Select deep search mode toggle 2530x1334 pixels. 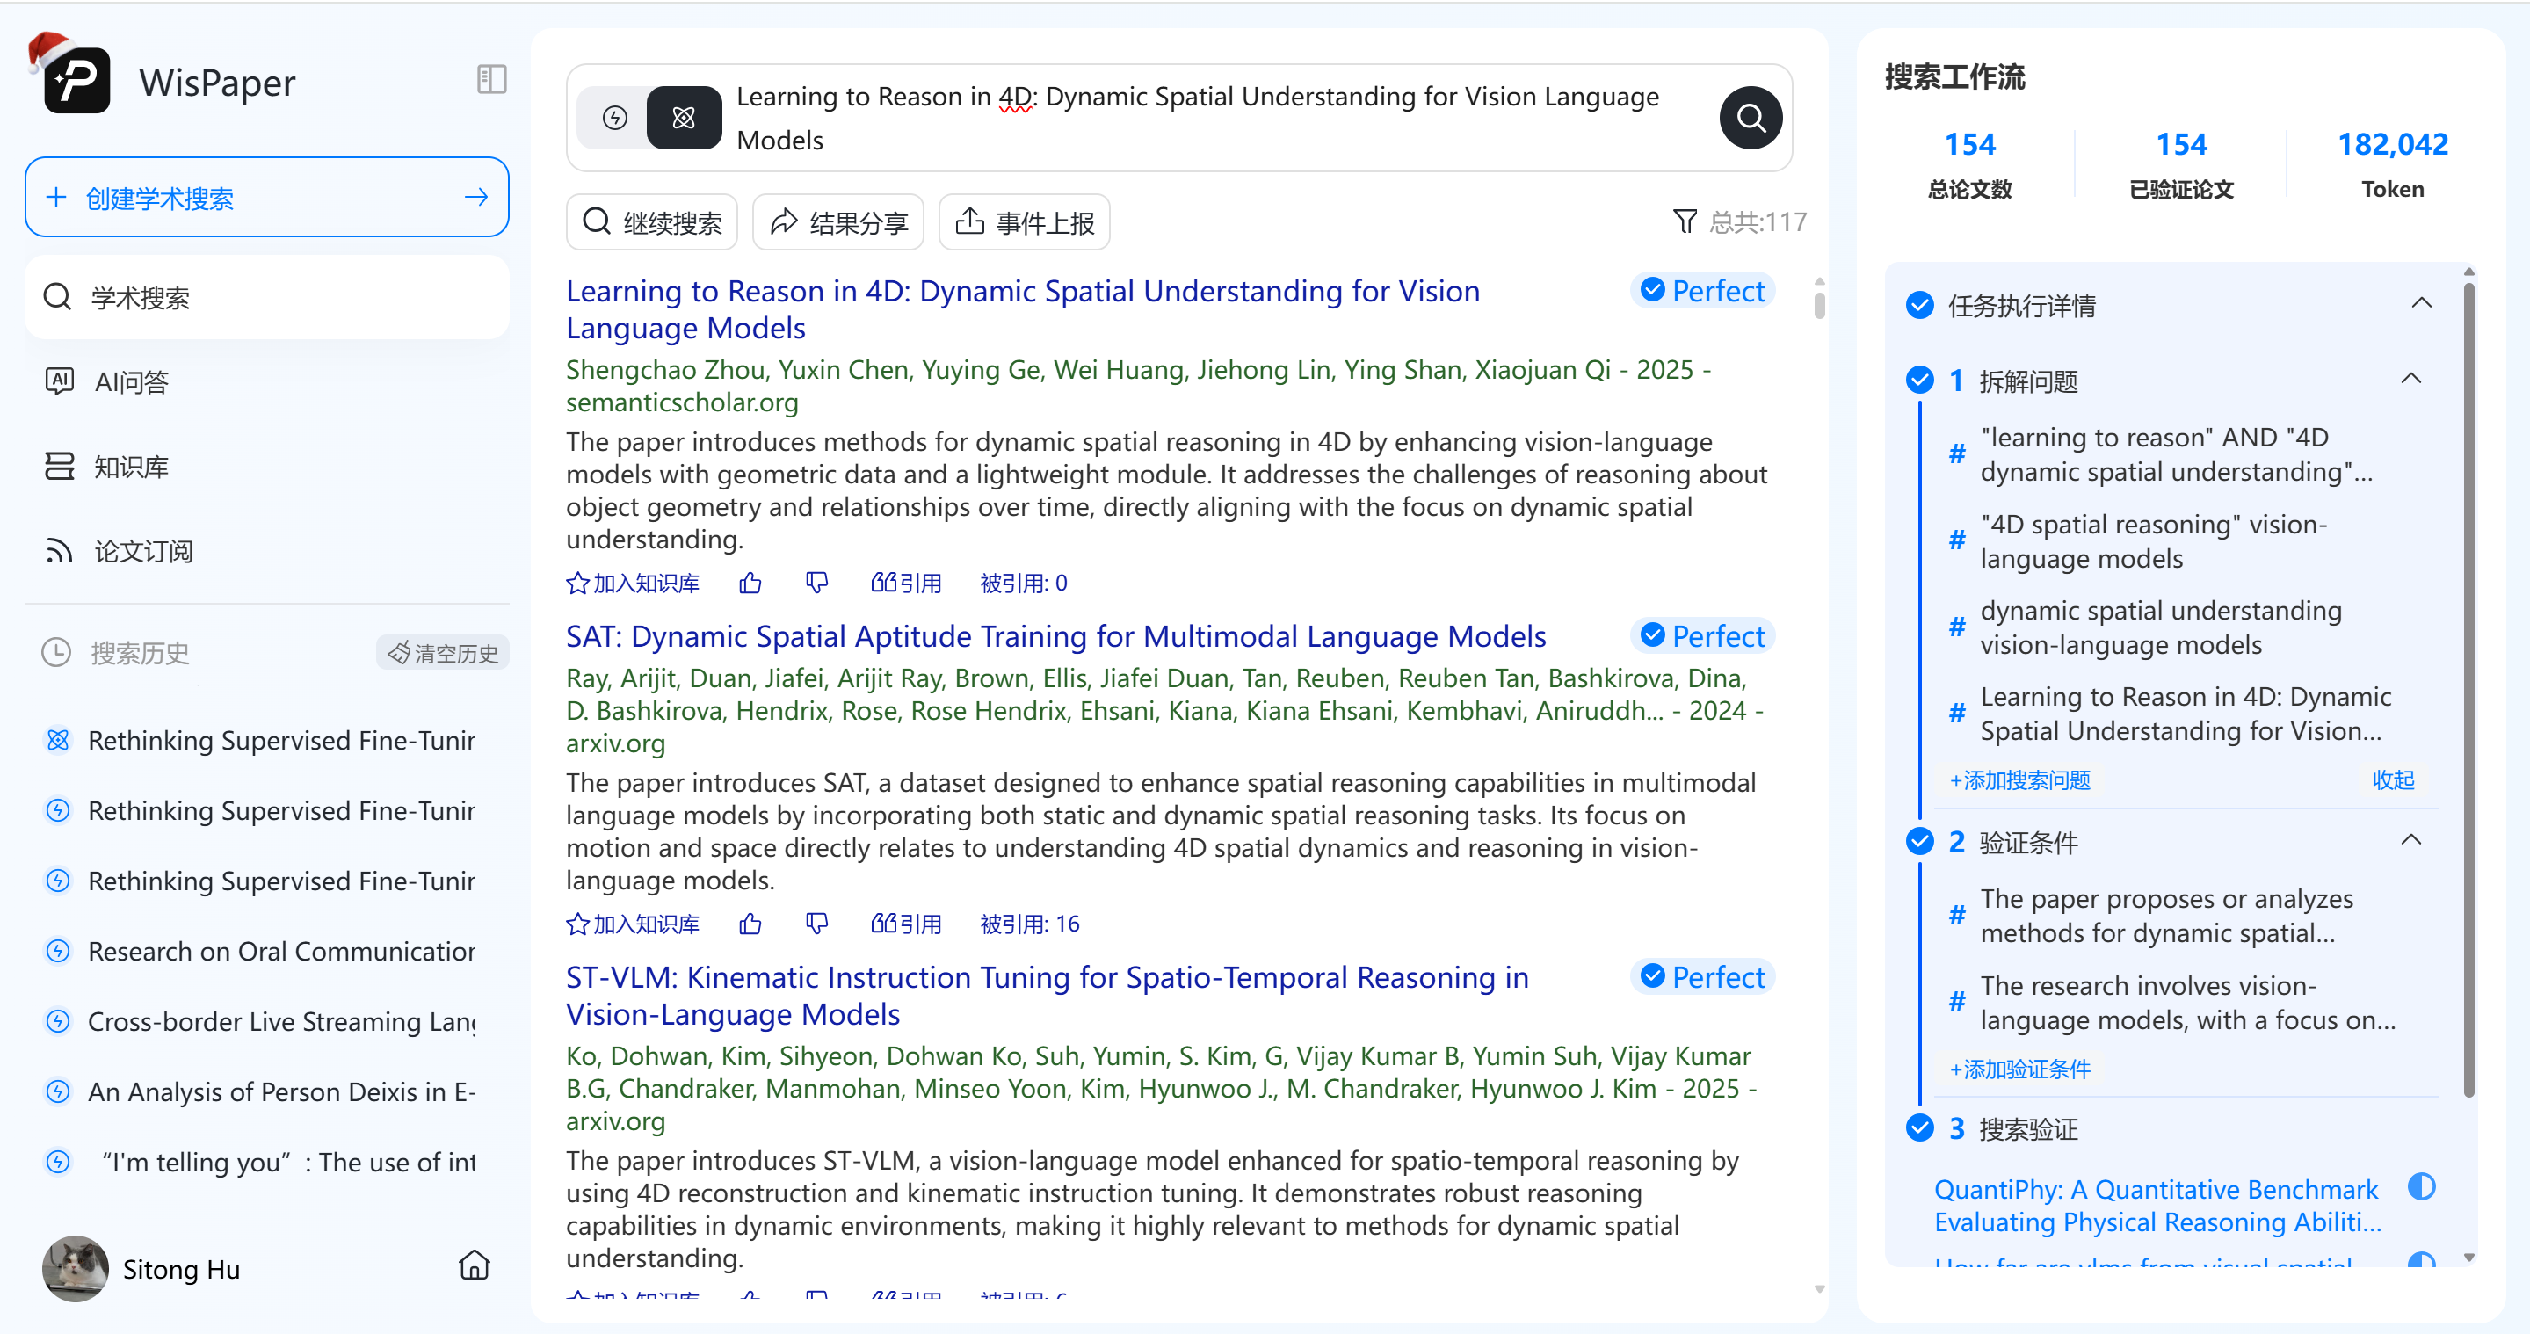684,118
